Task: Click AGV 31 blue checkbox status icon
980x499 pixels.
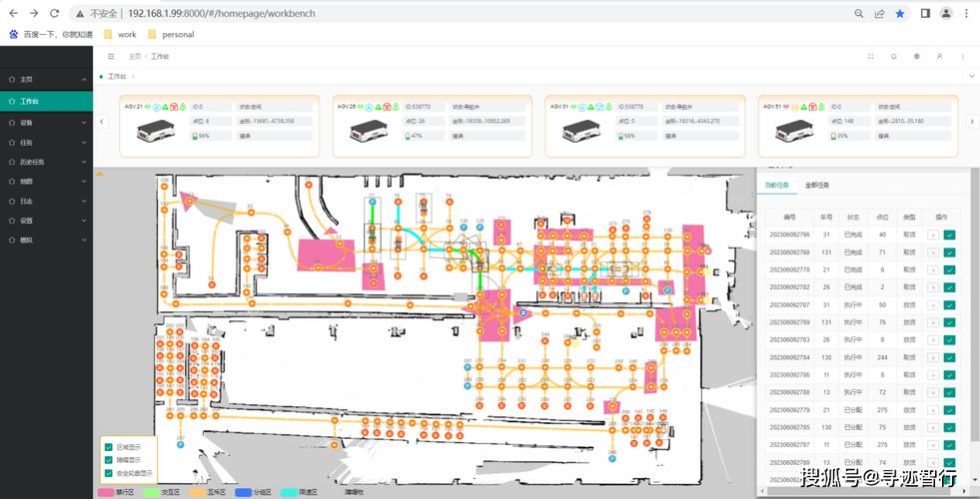Action: point(599,107)
